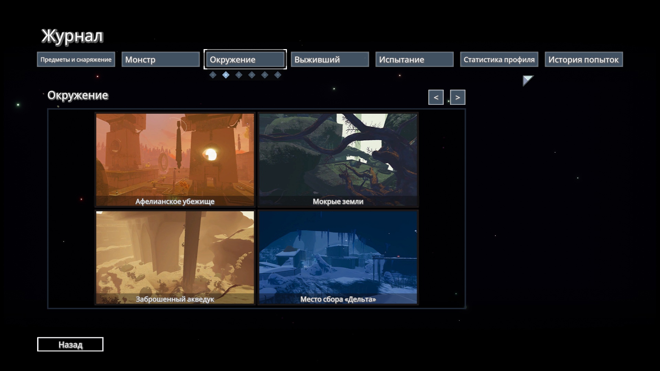Open the Выживший tab
This screenshot has height=371, width=660.
(x=330, y=59)
